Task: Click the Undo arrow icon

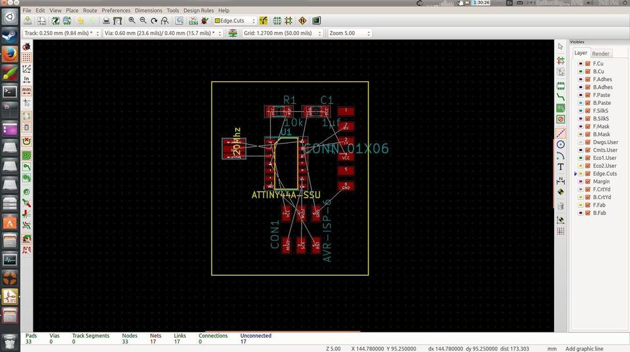Action: tap(81, 21)
